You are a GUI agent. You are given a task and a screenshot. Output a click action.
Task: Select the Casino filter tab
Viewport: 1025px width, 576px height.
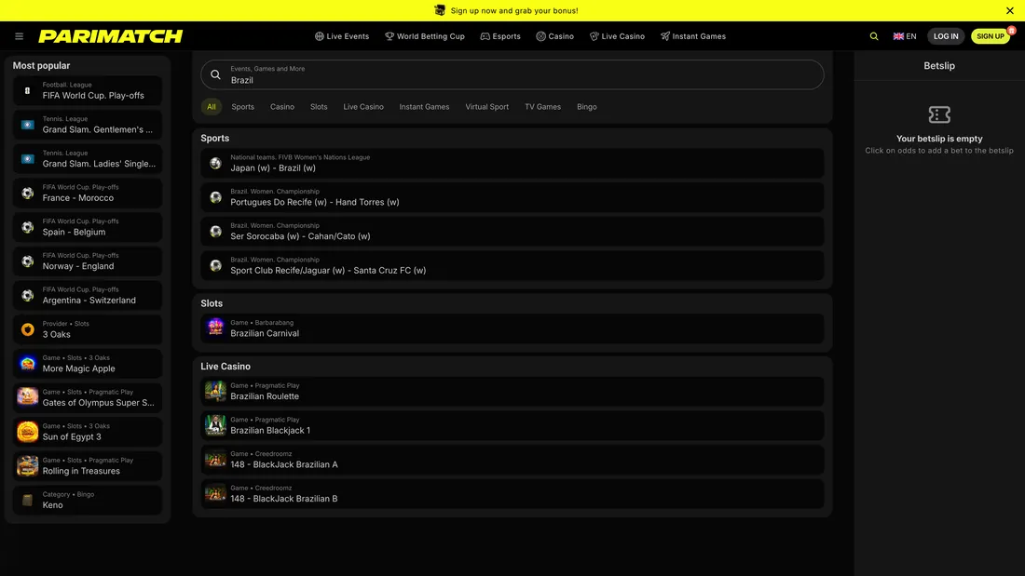click(x=282, y=107)
